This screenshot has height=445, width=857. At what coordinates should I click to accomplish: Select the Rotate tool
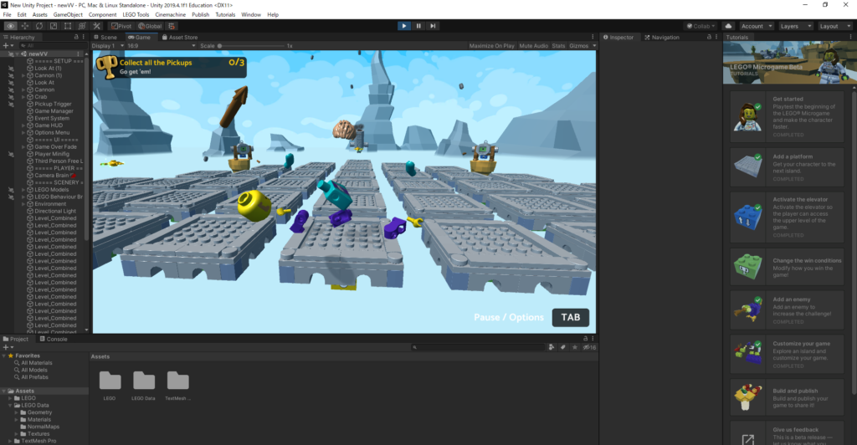[38, 26]
